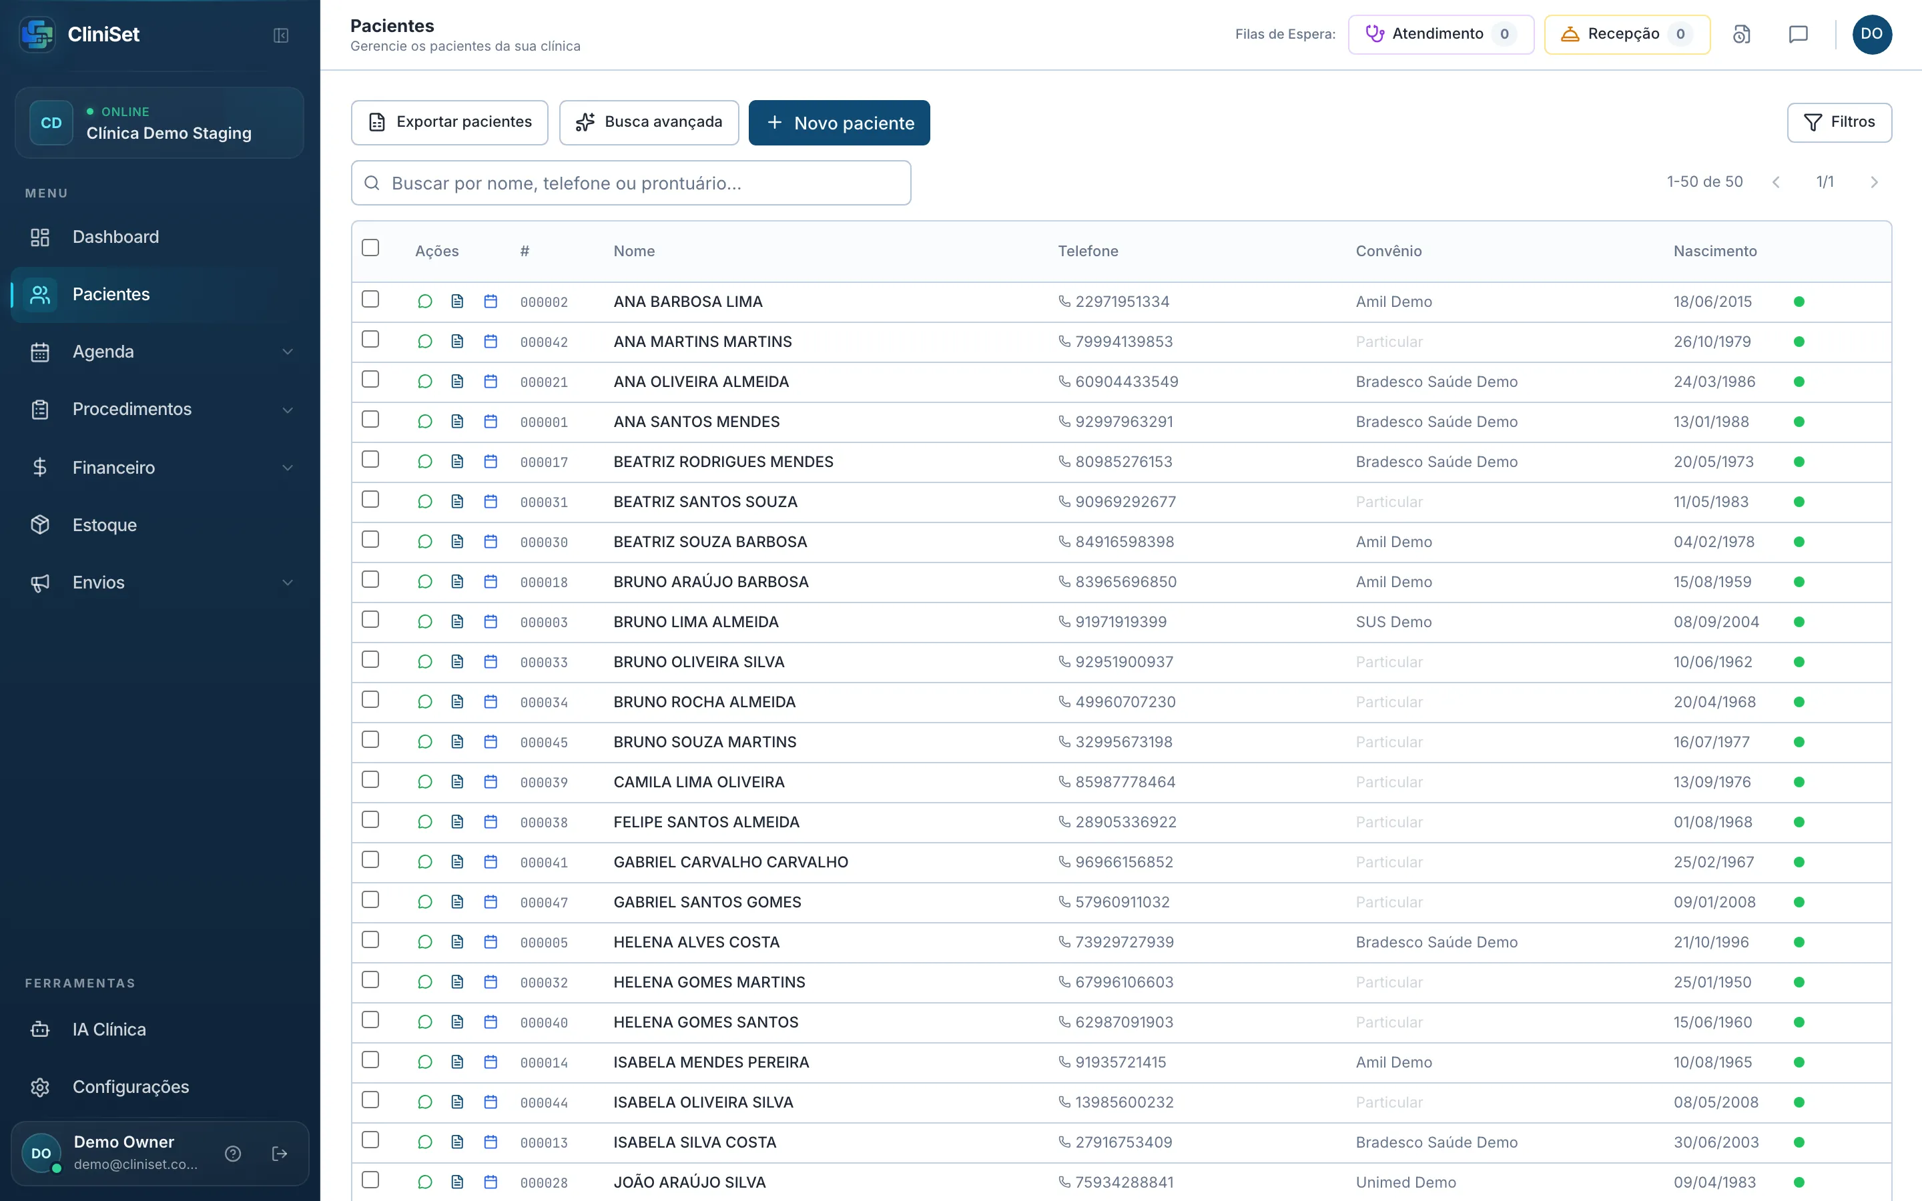Open IA Clínica tool
The width and height of the screenshot is (1922, 1201).
click(159, 1030)
